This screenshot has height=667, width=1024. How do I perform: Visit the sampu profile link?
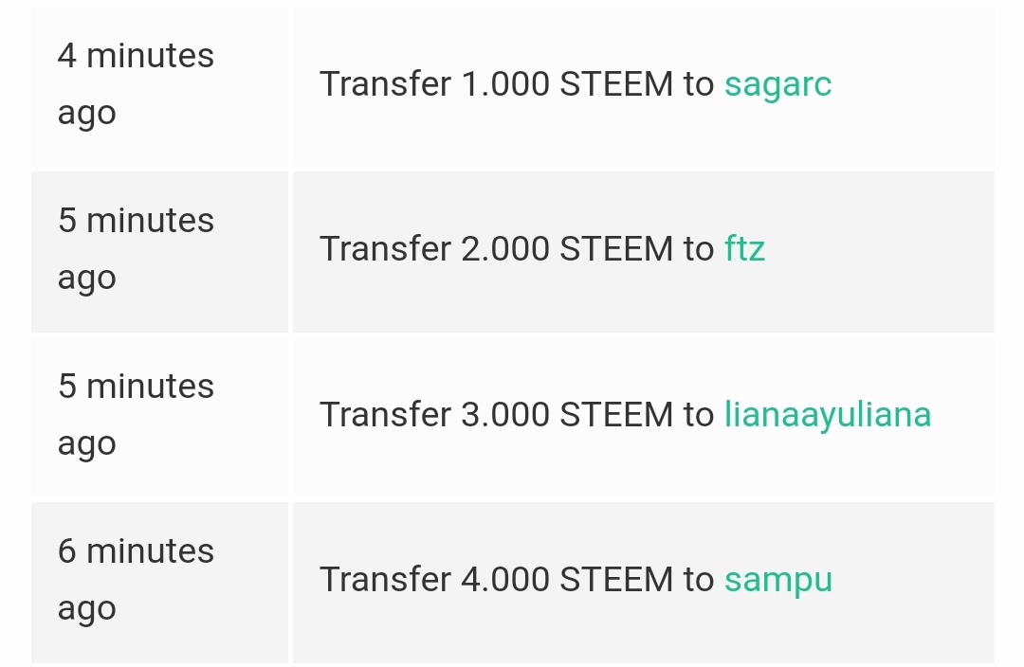point(777,580)
